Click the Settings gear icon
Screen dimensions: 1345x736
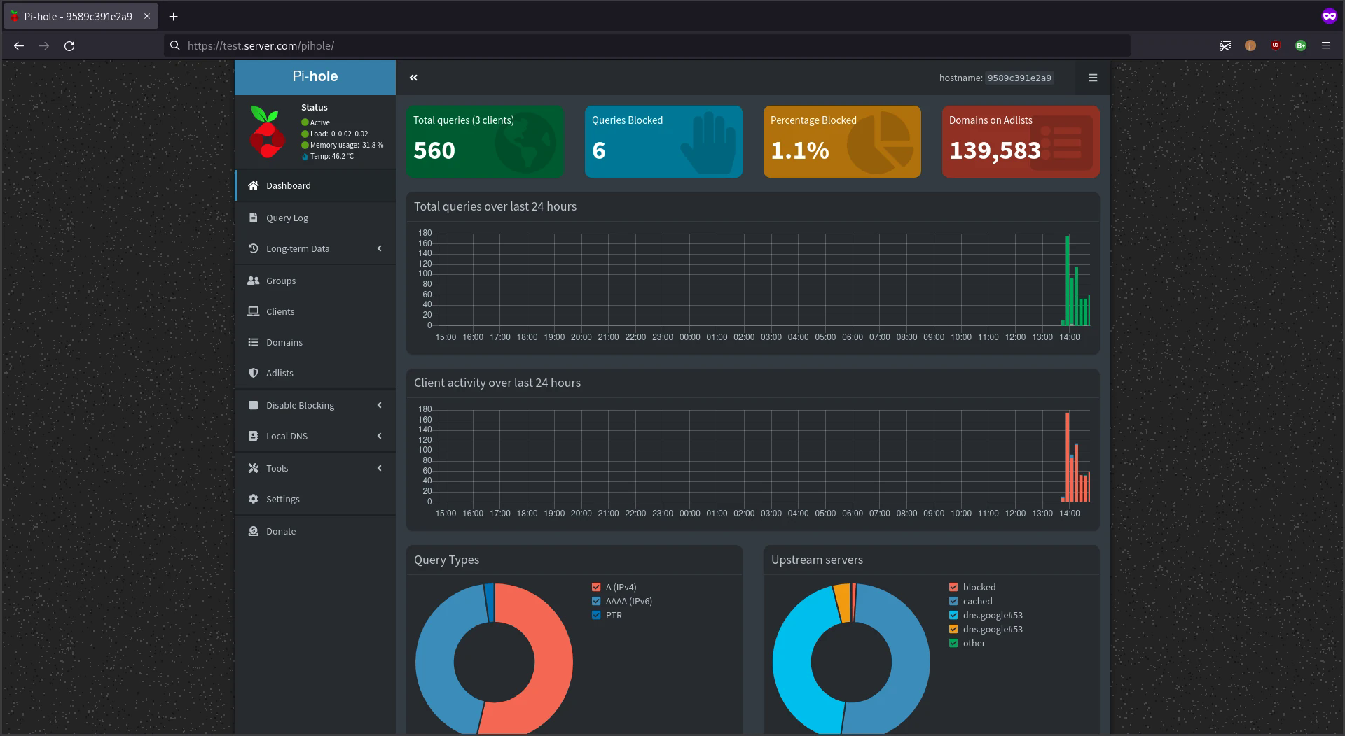[254, 499]
